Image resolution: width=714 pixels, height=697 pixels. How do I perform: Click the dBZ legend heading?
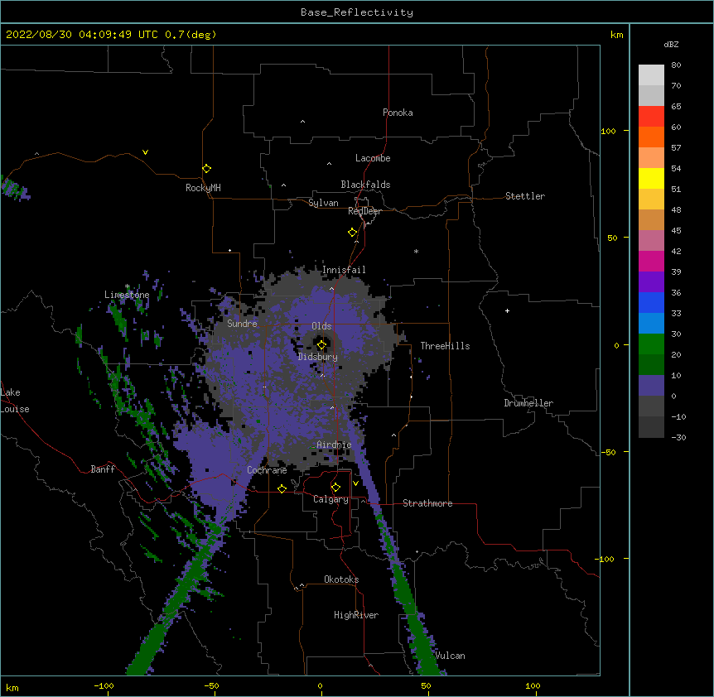tap(671, 45)
